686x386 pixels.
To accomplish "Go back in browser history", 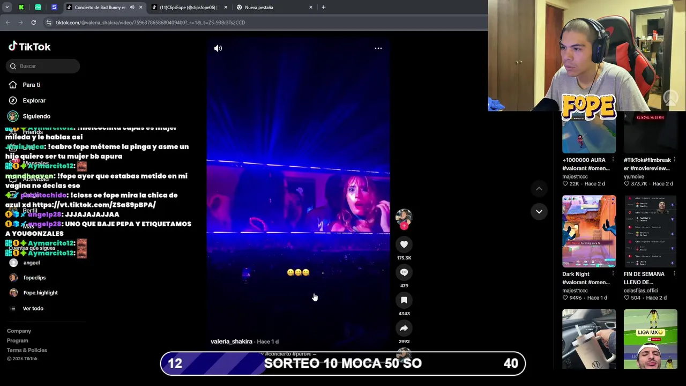I will 8,23.
